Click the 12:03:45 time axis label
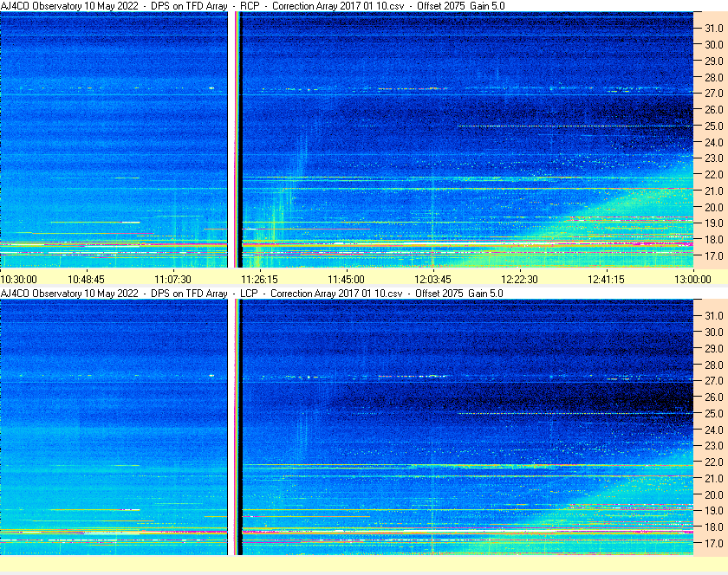 [432, 280]
